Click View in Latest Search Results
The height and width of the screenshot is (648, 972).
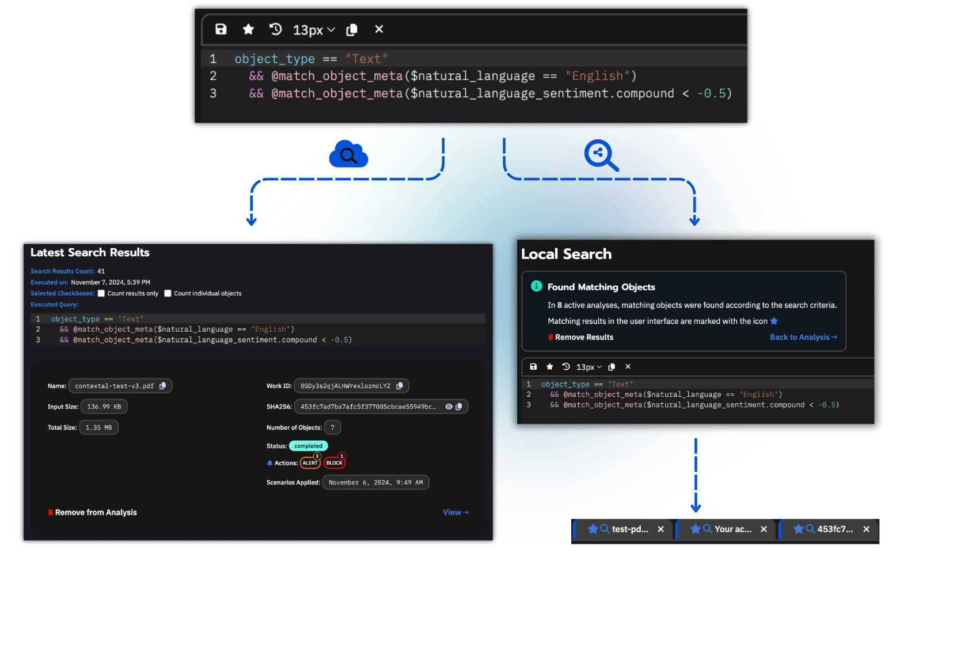pyautogui.click(x=455, y=512)
